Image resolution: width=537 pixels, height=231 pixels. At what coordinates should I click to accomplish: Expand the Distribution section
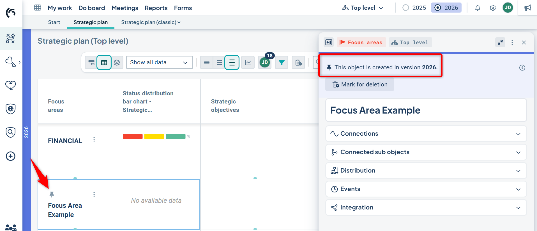click(426, 171)
